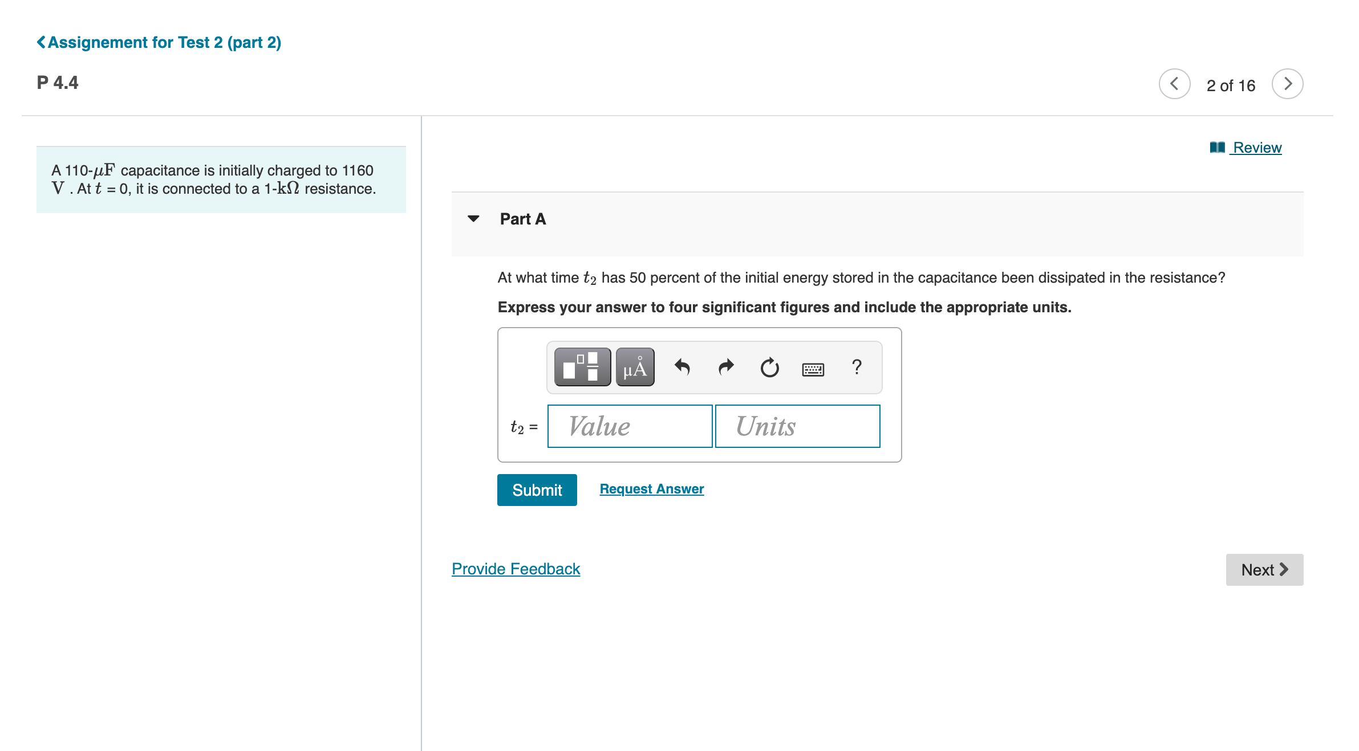Go to previous problem arrow
1359x751 pixels.
[x=1174, y=84]
